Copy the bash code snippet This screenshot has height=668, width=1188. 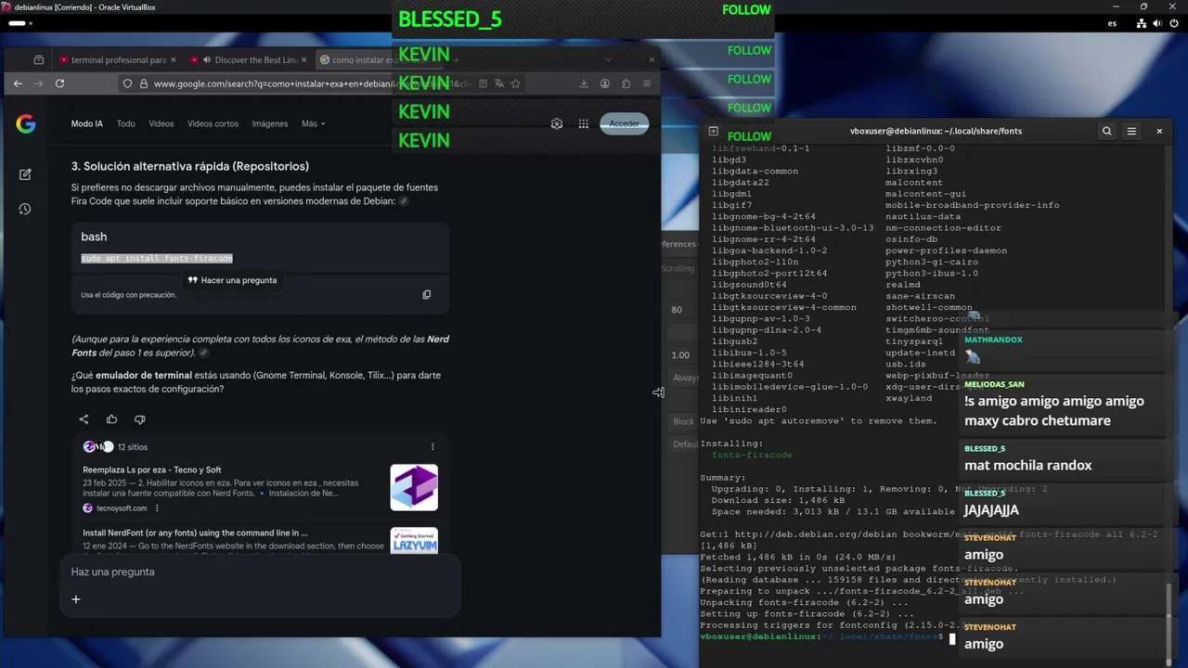tap(427, 295)
